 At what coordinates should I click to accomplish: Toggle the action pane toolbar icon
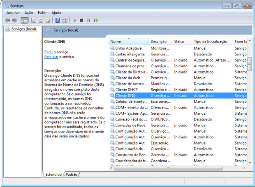pyautogui.click(x=65, y=20)
